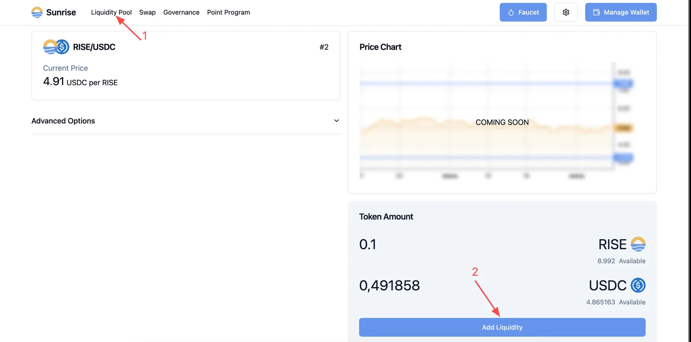Open the Point Program page
The image size is (691, 342).
point(228,12)
